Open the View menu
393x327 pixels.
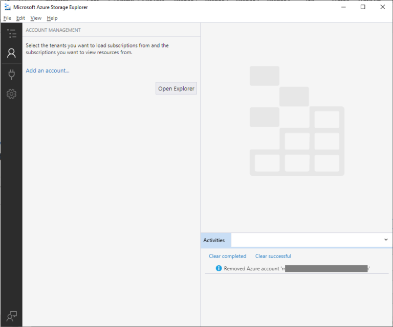(36, 18)
